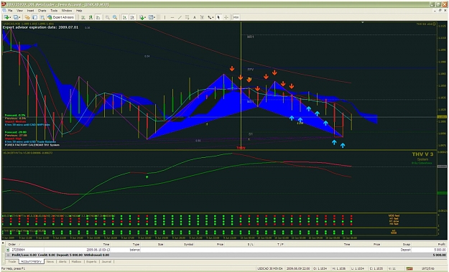Open the View menu
The image size is (449, 272).
(x=19, y=11)
